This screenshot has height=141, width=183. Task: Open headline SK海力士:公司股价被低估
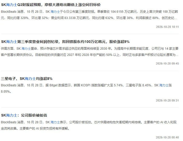click(24, 115)
